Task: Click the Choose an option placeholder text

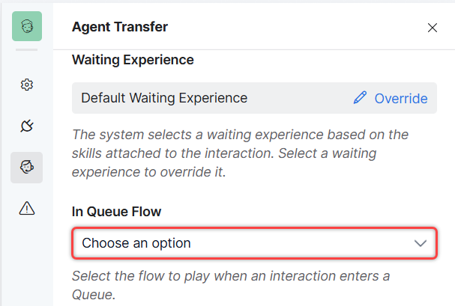Action: (x=136, y=243)
